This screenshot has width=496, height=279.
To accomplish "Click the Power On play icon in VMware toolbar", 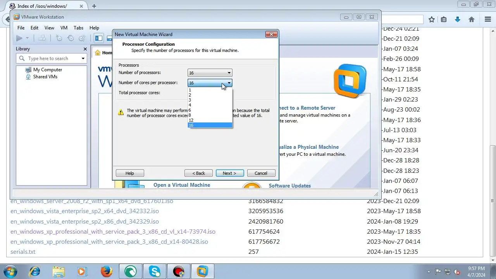I will pos(19,38).
